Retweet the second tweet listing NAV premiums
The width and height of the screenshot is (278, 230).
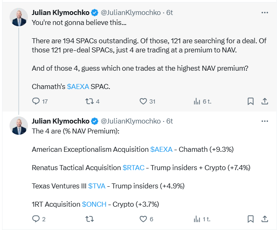[x=89, y=218]
